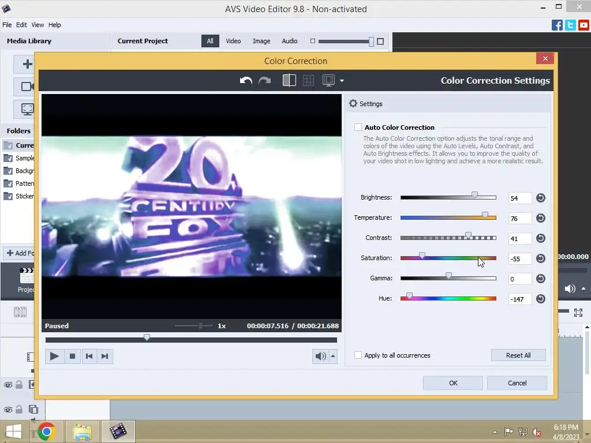The height and width of the screenshot is (443, 591).
Task: Check Apply to all occurrences
Action: coord(358,355)
